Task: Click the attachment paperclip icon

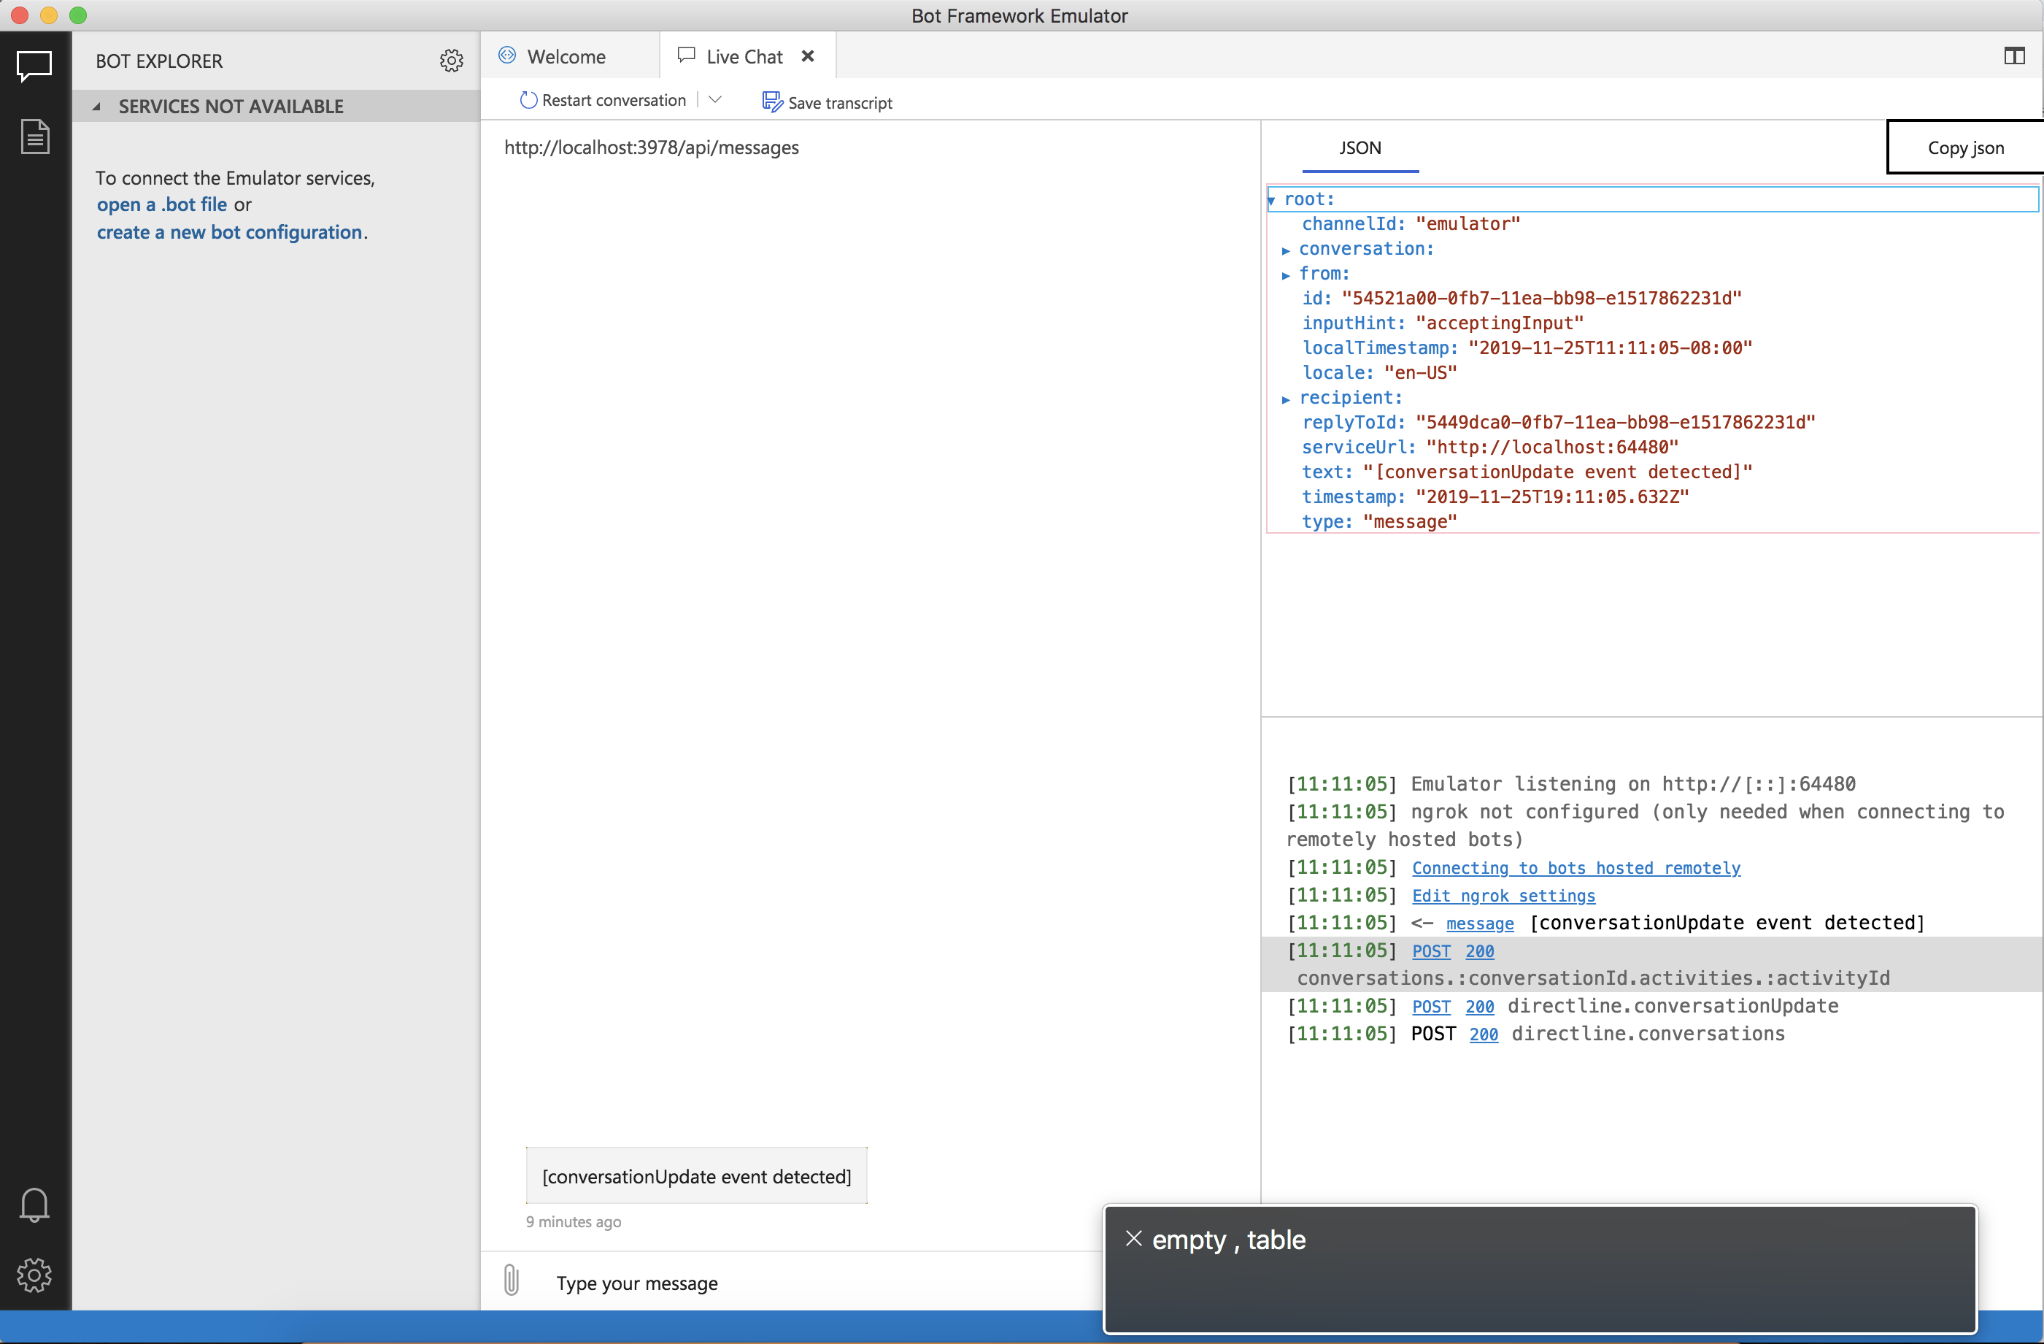Action: pos(512,1281)
